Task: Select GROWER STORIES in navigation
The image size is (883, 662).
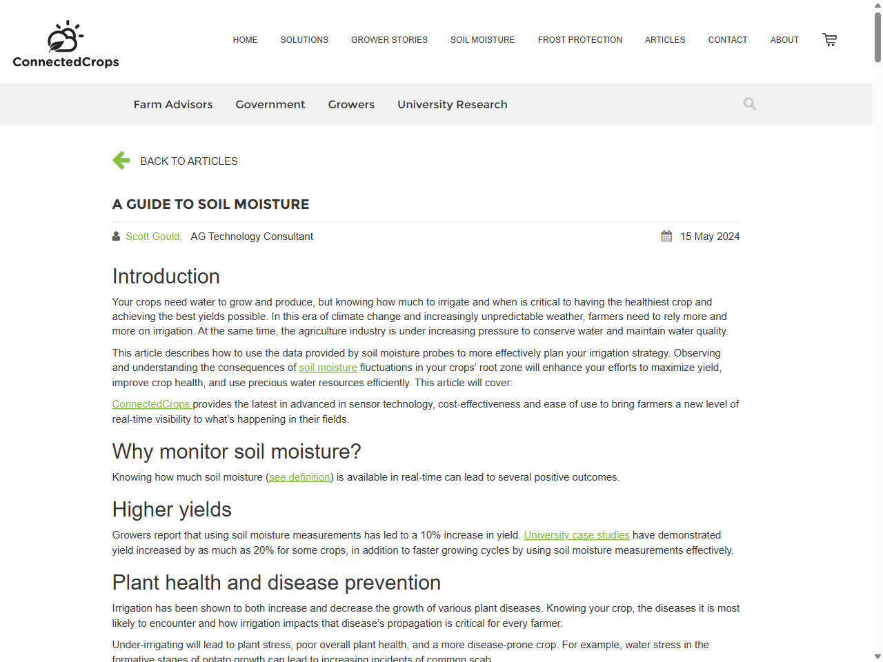Action: coord(389,40)
